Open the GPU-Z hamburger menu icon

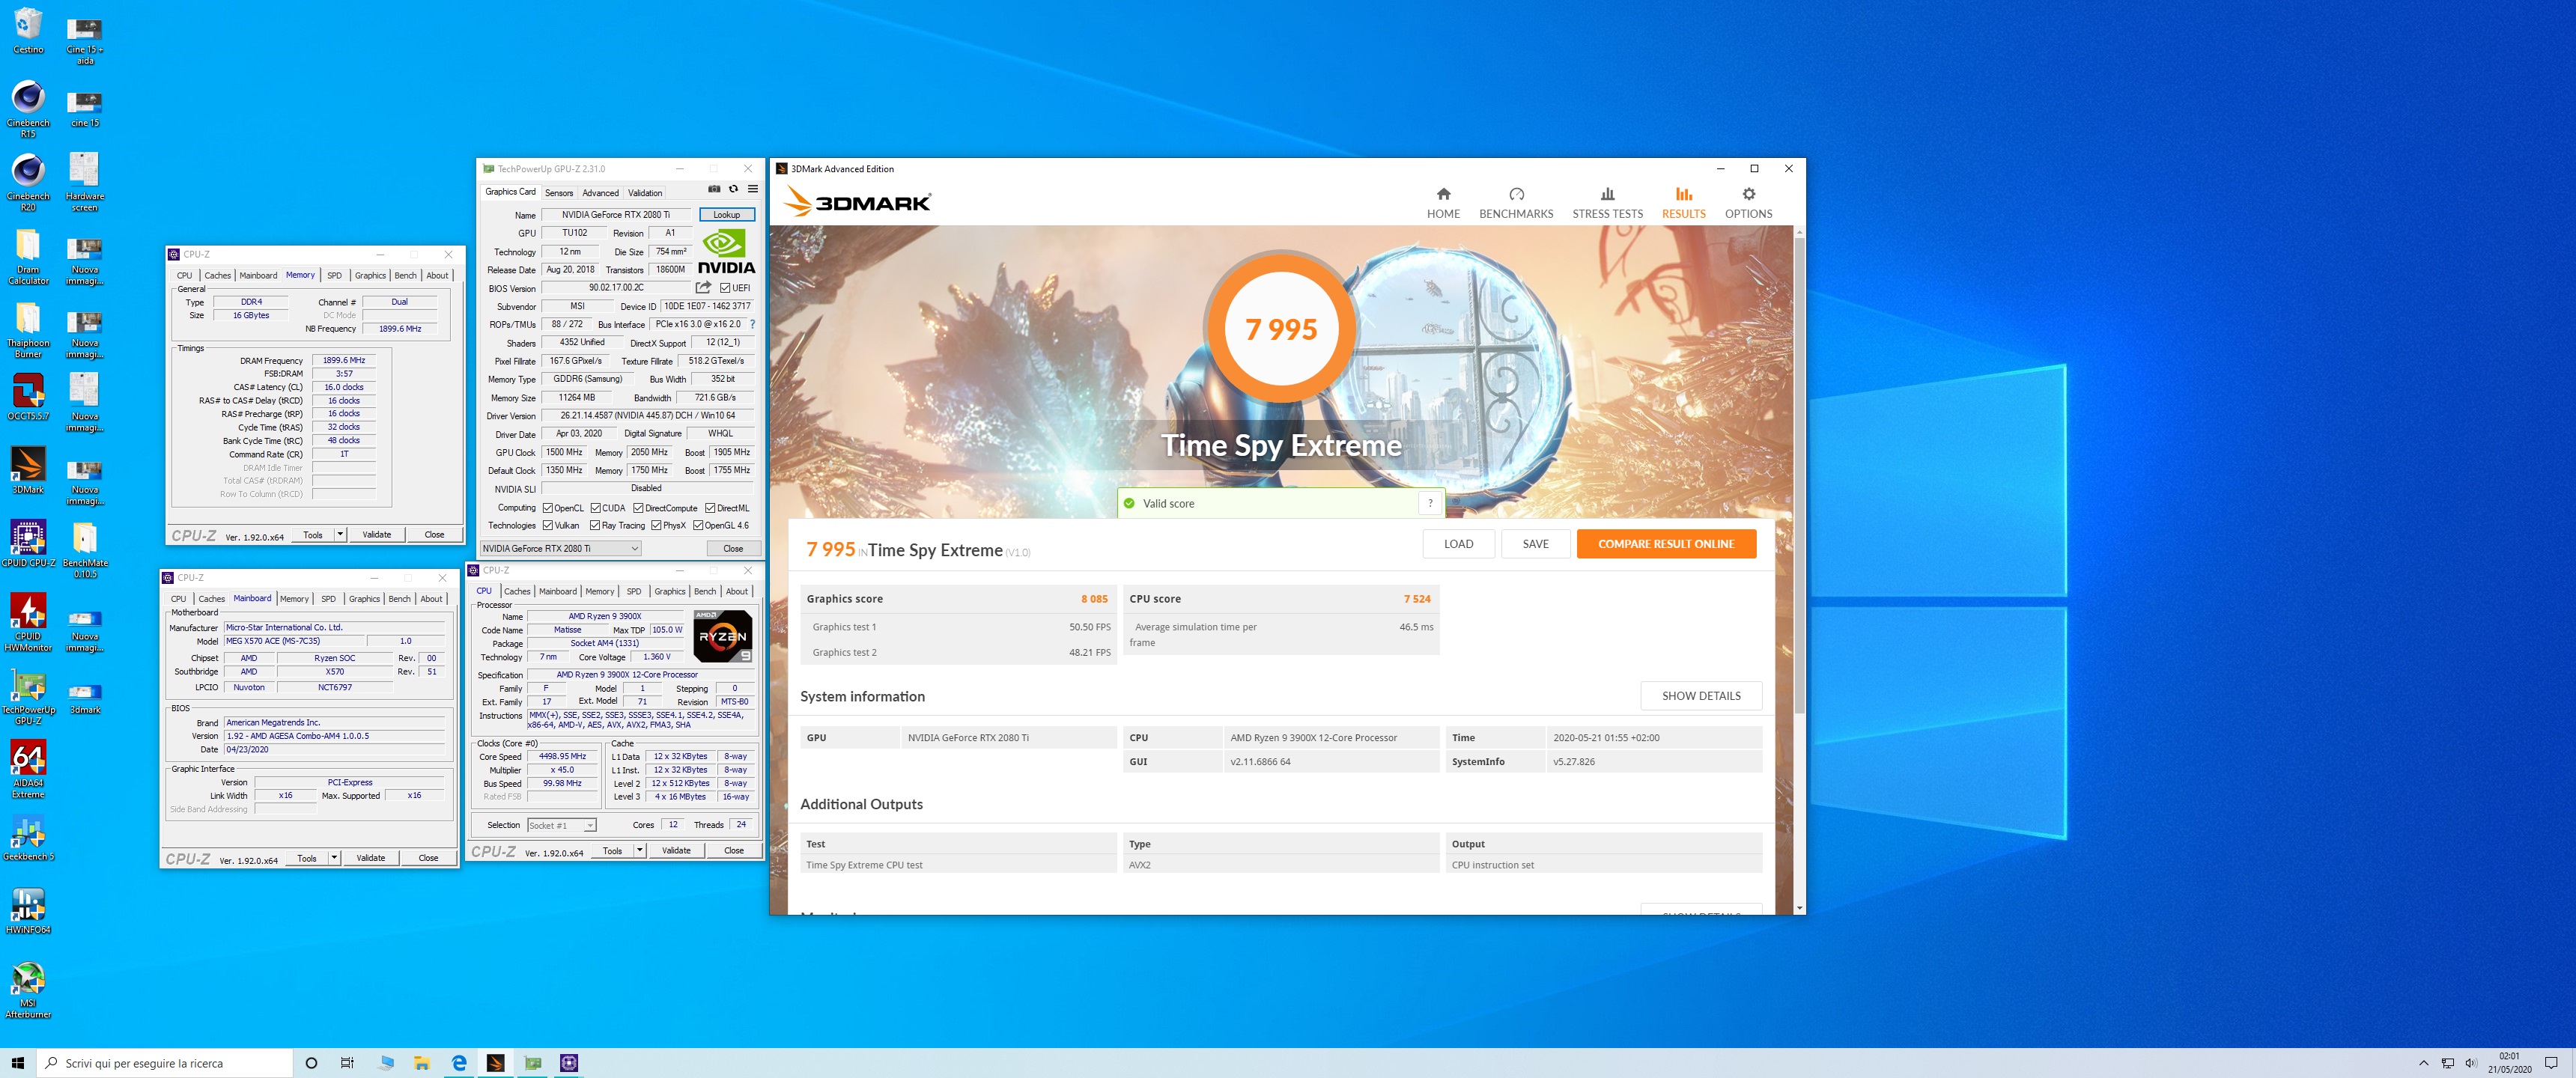[x=753, y=189]
